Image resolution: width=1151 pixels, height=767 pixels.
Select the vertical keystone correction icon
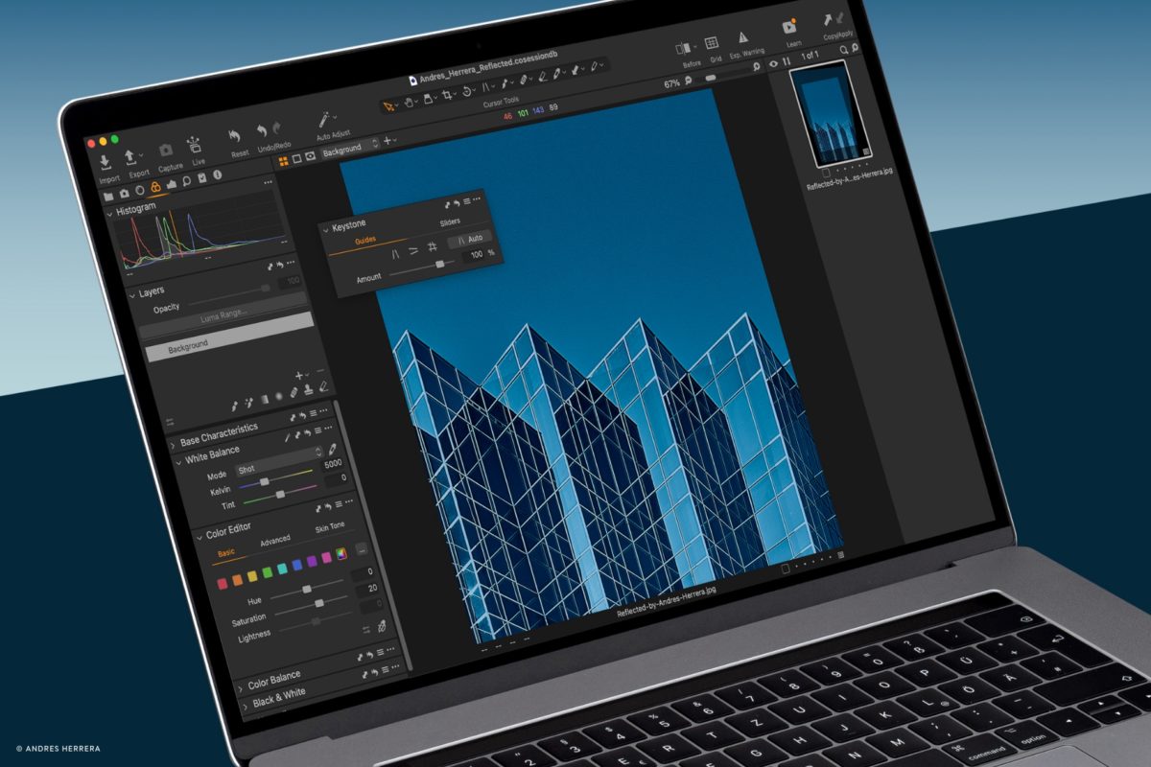click(395, 252)
